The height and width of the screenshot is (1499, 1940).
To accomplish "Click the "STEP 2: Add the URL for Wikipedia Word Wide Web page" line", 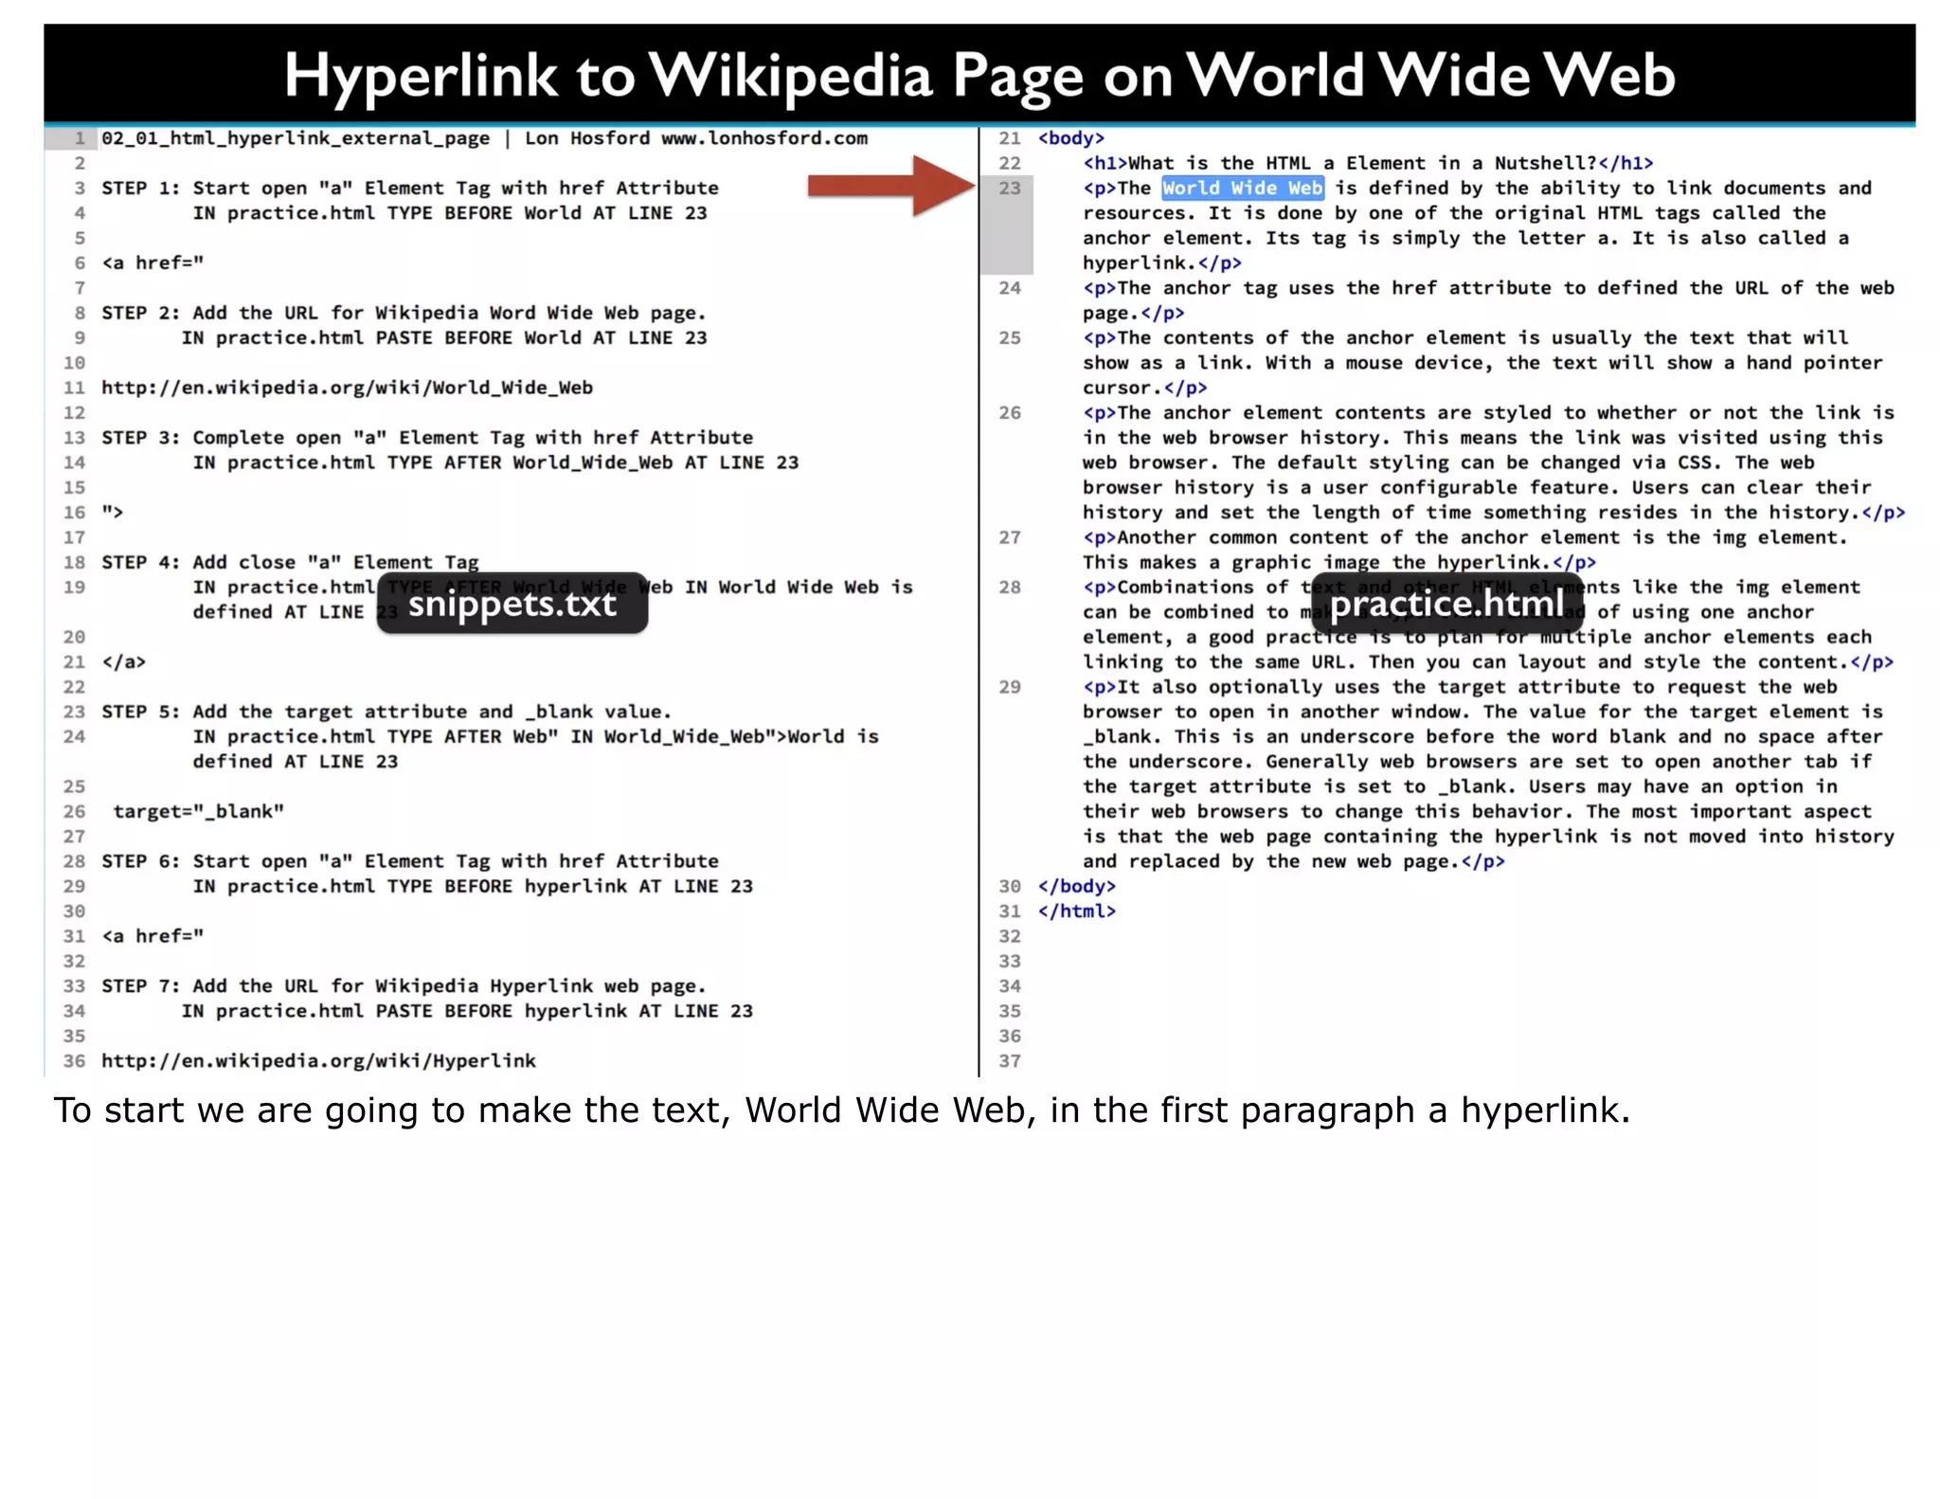I will click(x=404, y=313).
